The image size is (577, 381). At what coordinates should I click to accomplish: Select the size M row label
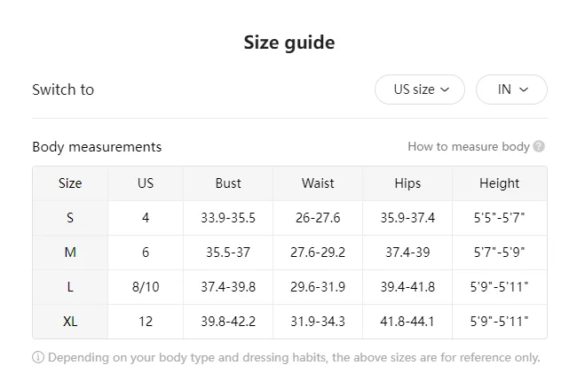tap(70, 253)
